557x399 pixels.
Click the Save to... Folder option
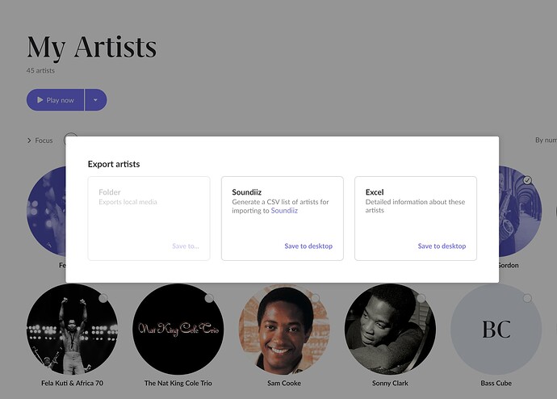tap(185, 246)
